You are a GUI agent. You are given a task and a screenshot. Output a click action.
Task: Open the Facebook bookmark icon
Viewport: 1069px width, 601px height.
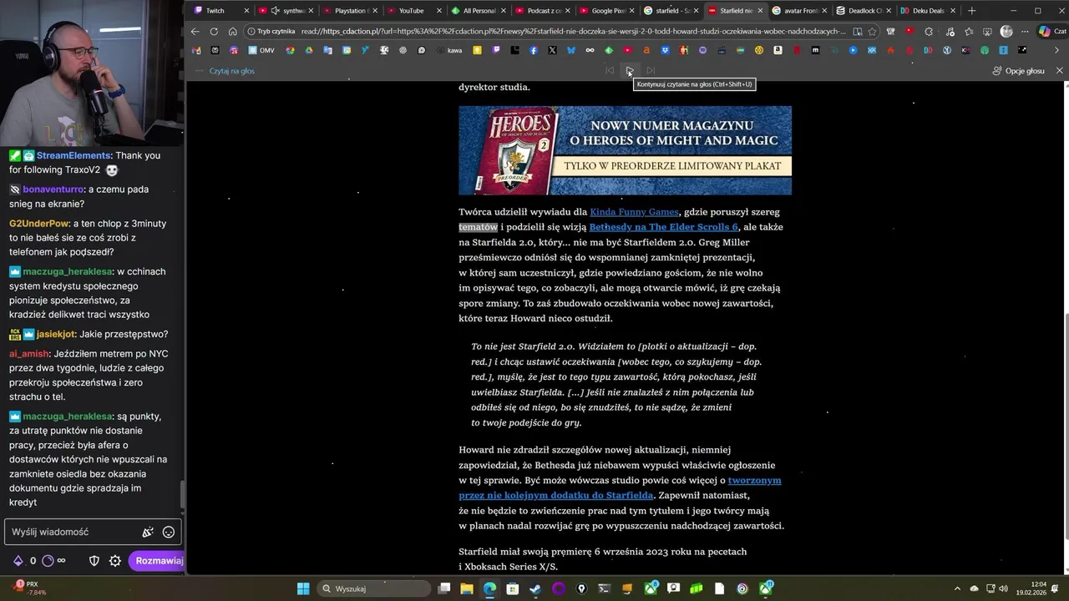tap(534, 50)
